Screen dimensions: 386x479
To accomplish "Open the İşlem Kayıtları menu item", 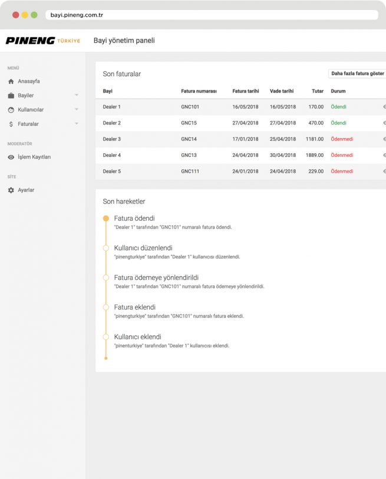I will (x=34, y=158).
